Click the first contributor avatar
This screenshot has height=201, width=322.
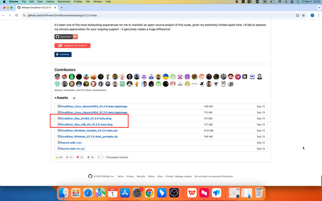(57, 77)
